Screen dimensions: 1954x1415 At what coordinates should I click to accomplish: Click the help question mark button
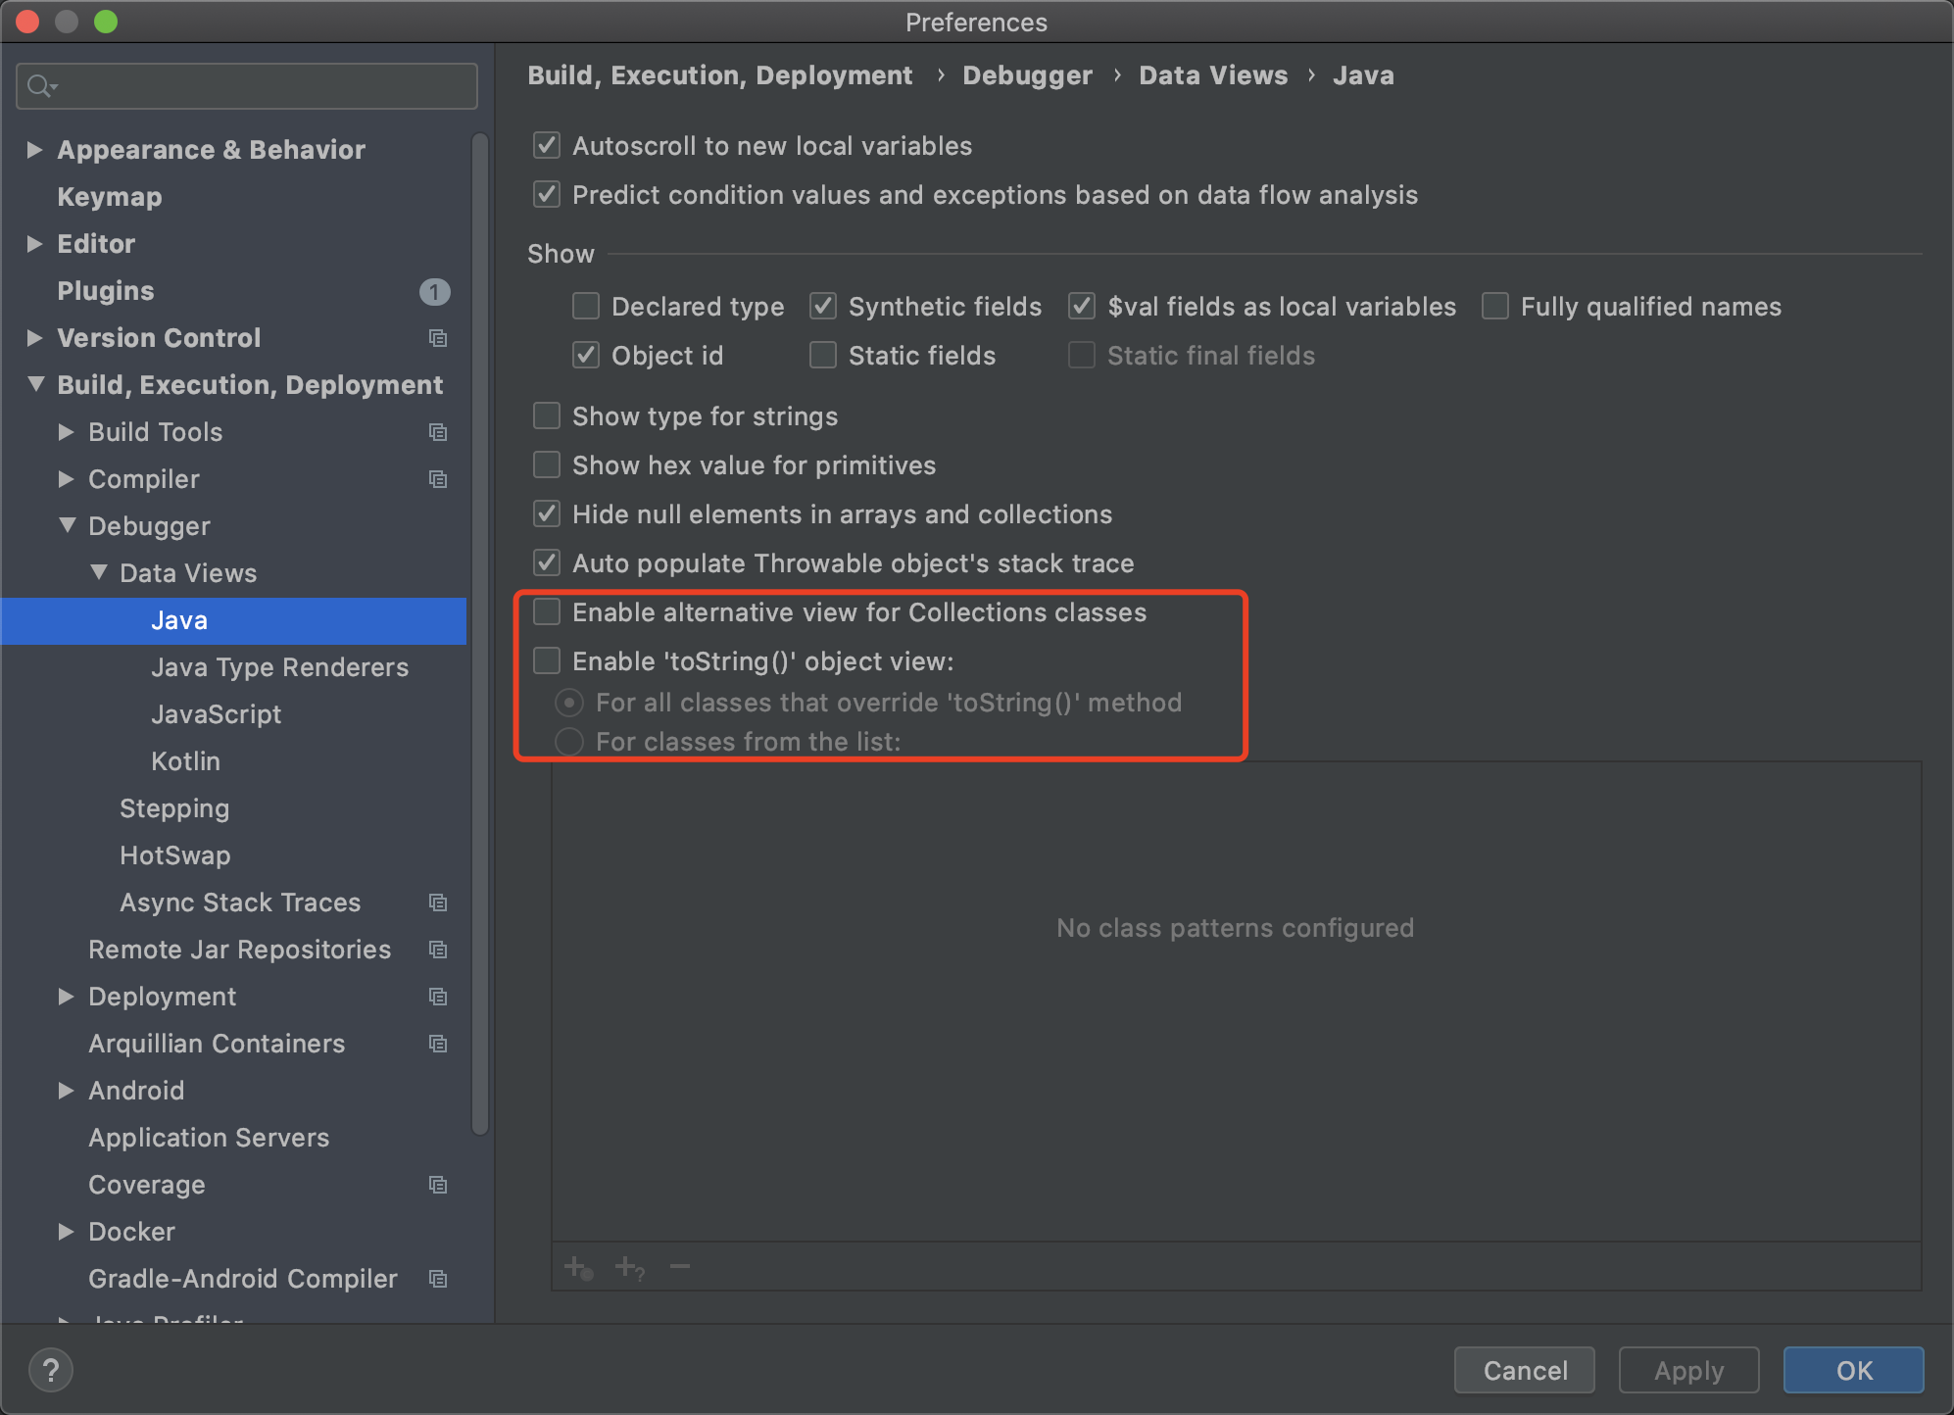pos(51,1370)
